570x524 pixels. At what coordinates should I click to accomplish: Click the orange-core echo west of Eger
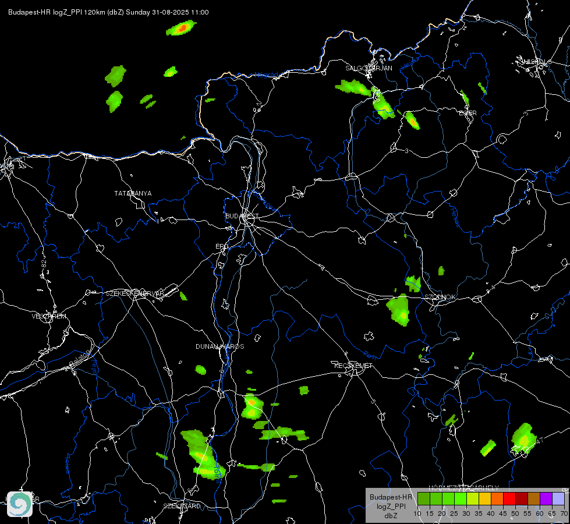tap(412, 121)
